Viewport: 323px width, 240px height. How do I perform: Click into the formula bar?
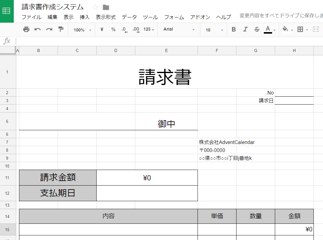tap(169, 41)
